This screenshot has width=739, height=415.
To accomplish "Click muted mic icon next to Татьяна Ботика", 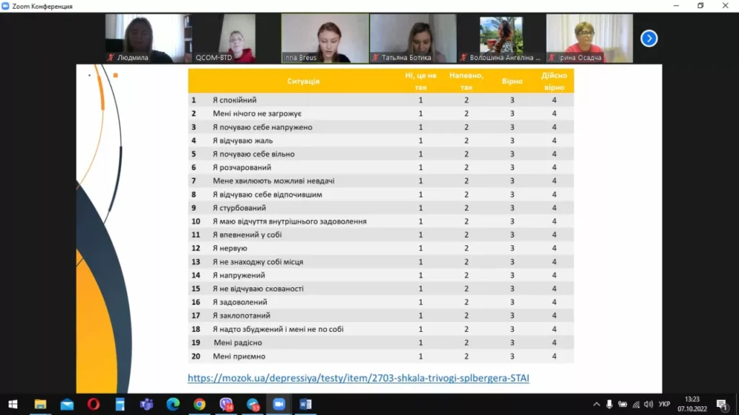I will click(x=375, y=58).
